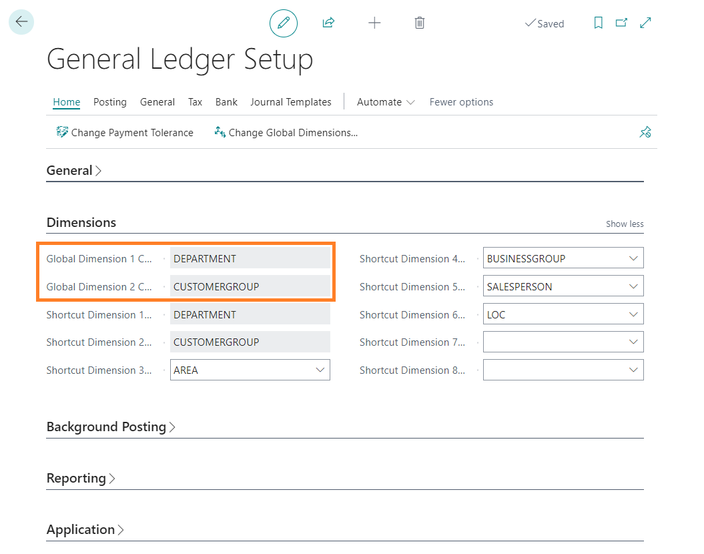Click Change Payment Tolerance action
The width and height of the screenshot is (704, 554).
tap(125, 132)
